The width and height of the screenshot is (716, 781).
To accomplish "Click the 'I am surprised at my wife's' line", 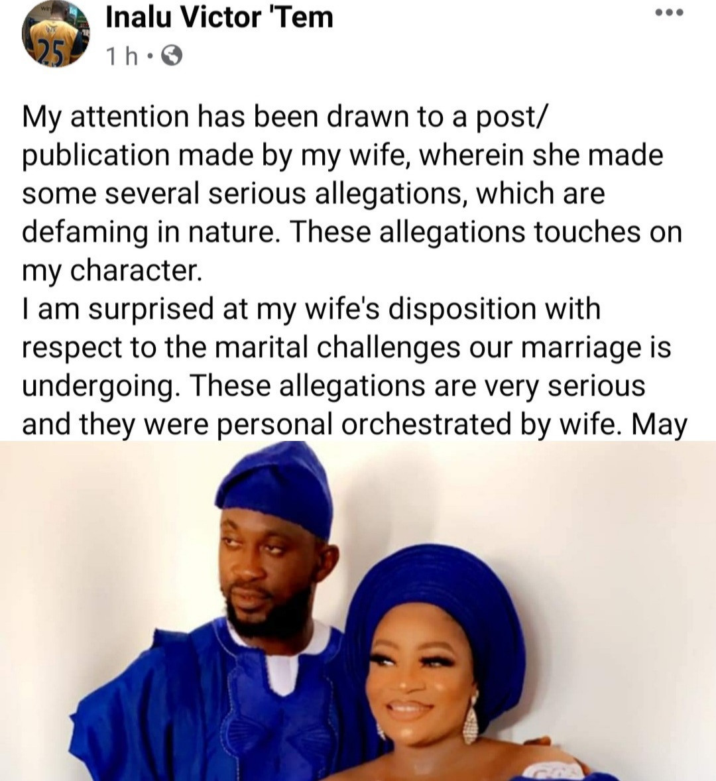I will tap(311, 309).
